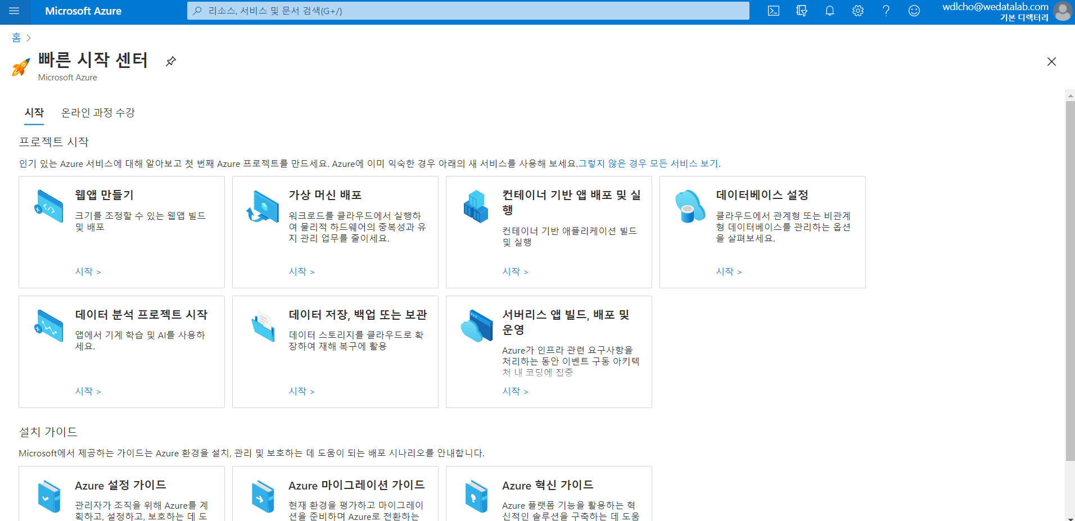Click the breadcrumb chevron after 홈
1075x521 pixels.
click(x=29, y=38)
